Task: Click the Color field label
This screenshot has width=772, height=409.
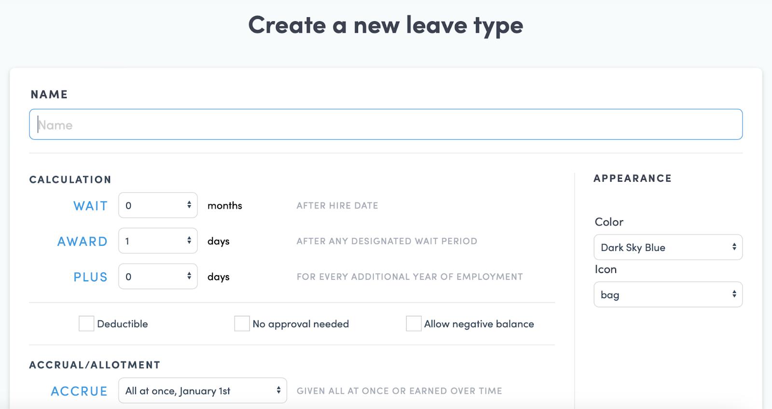Action: coord(609,222)
